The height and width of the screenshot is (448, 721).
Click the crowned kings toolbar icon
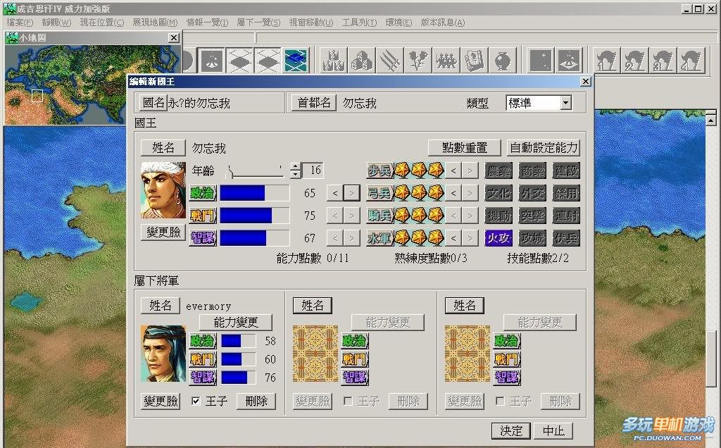333,61
